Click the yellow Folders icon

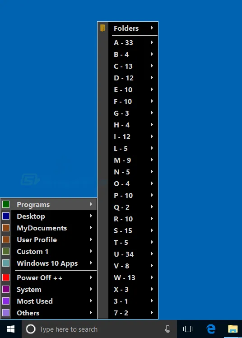click(x=102, y=28)
